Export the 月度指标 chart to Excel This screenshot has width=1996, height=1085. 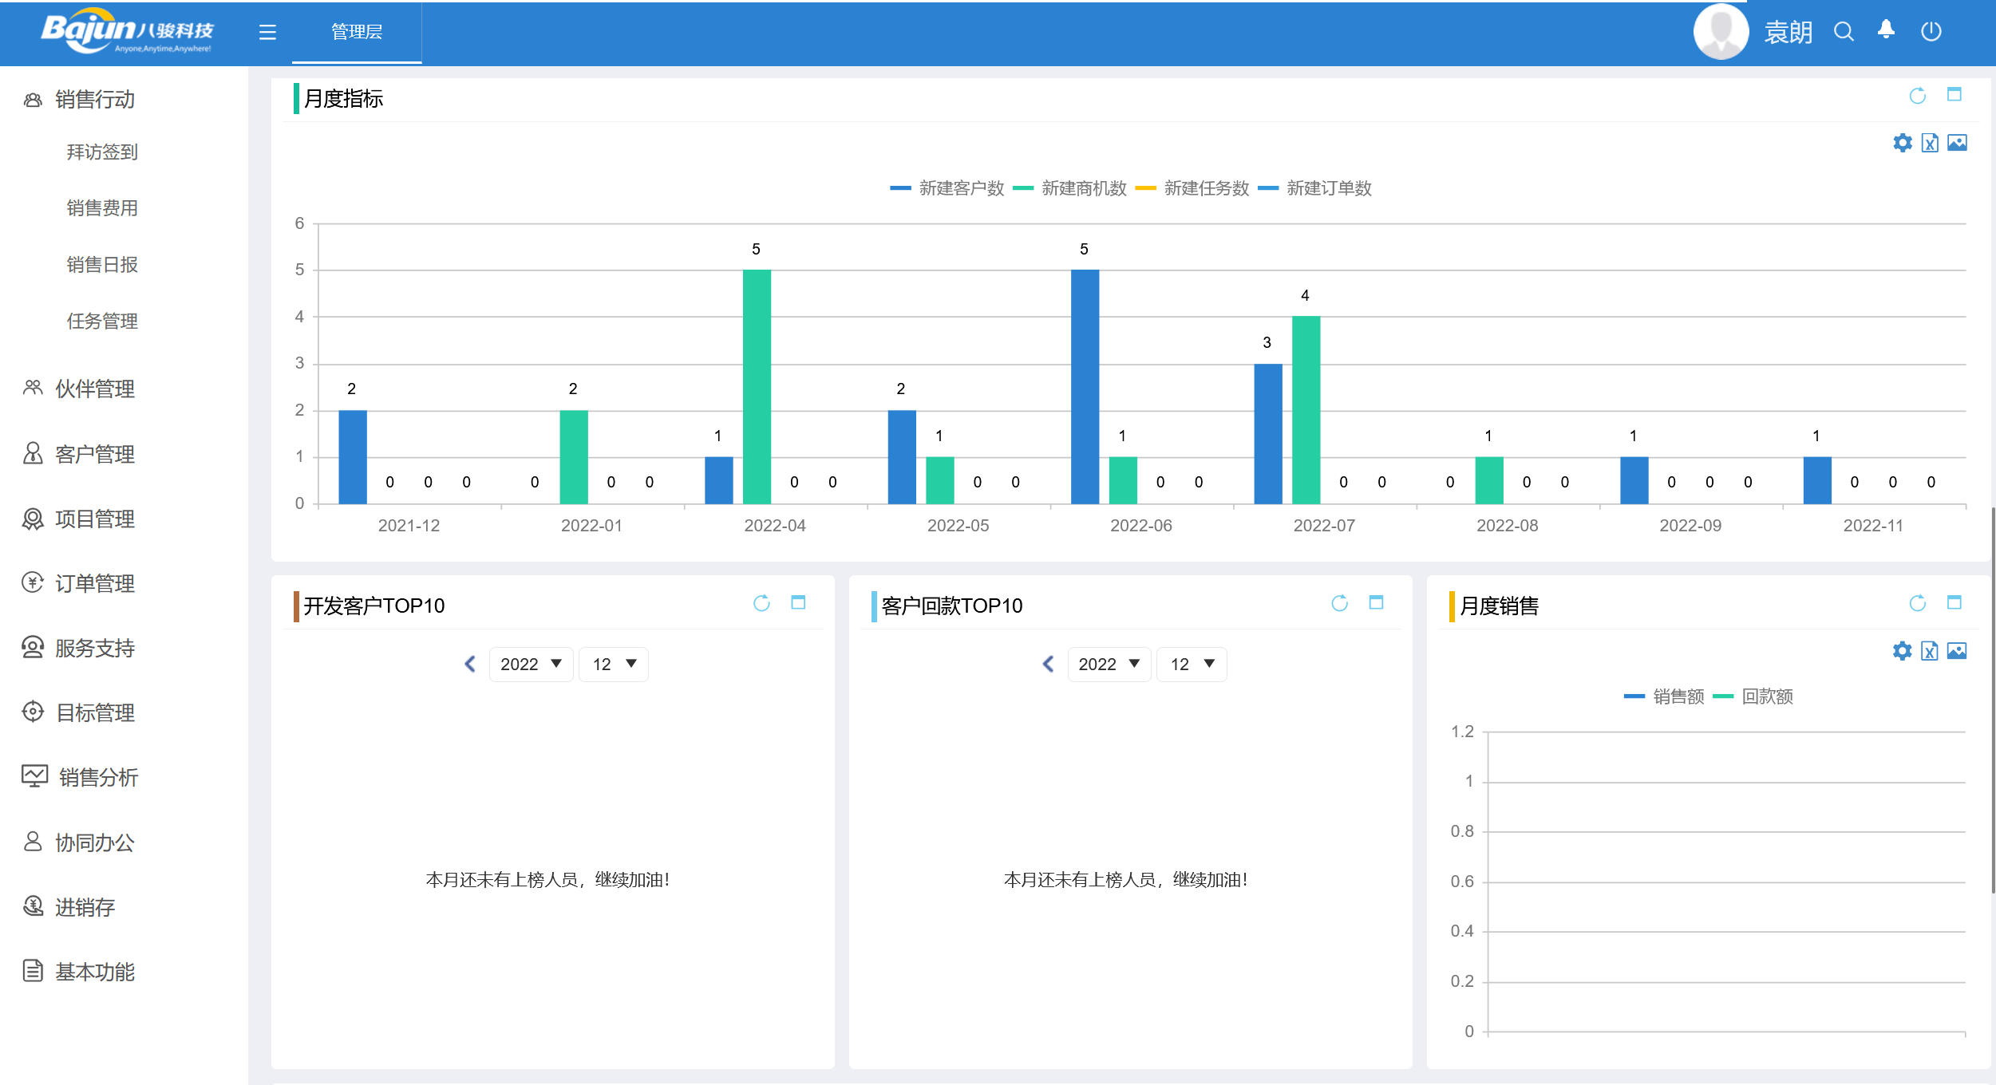tap(1930, 144)
